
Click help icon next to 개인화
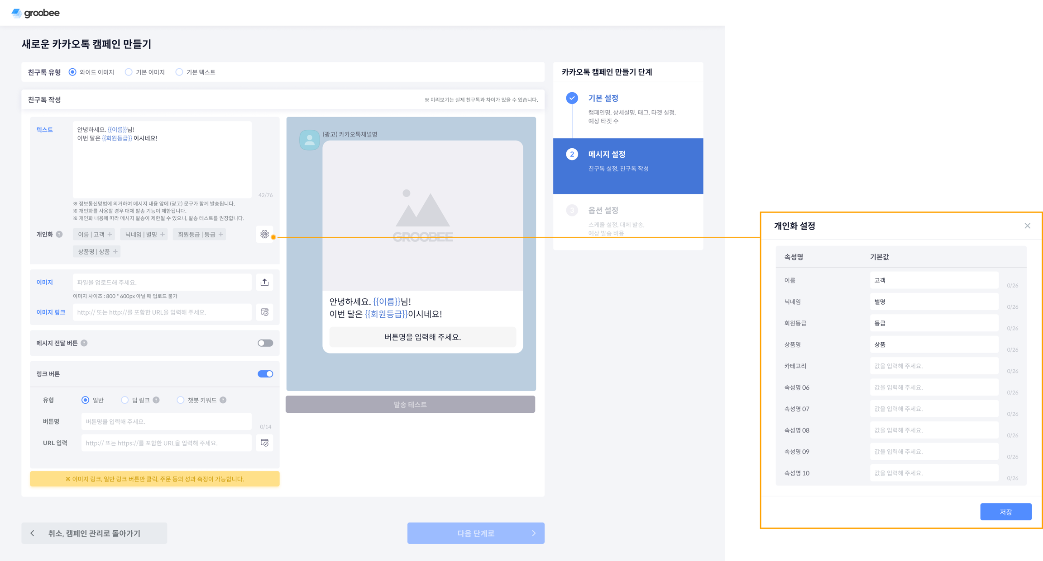click(59, 234)
